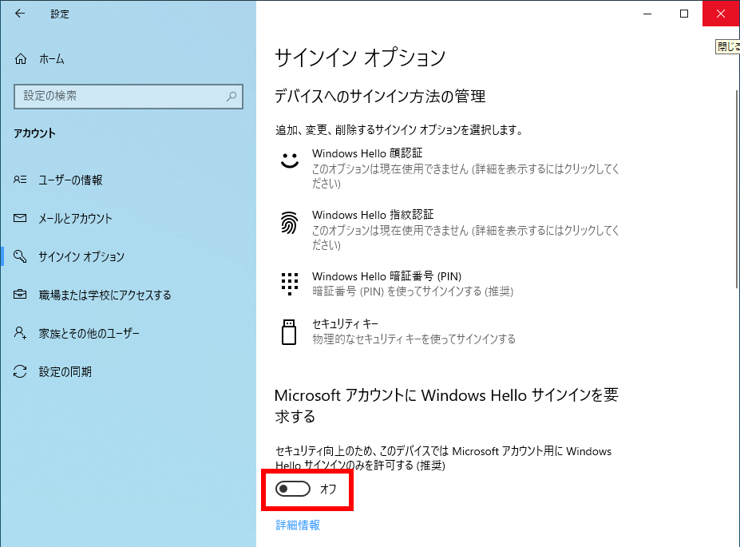Minimize the settings window
This screenshot has height=547, width=740.
647,14
